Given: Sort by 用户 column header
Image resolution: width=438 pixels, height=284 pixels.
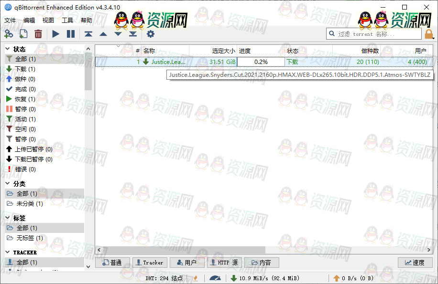Looking at the screenshot, I should [x=404, y=51].
